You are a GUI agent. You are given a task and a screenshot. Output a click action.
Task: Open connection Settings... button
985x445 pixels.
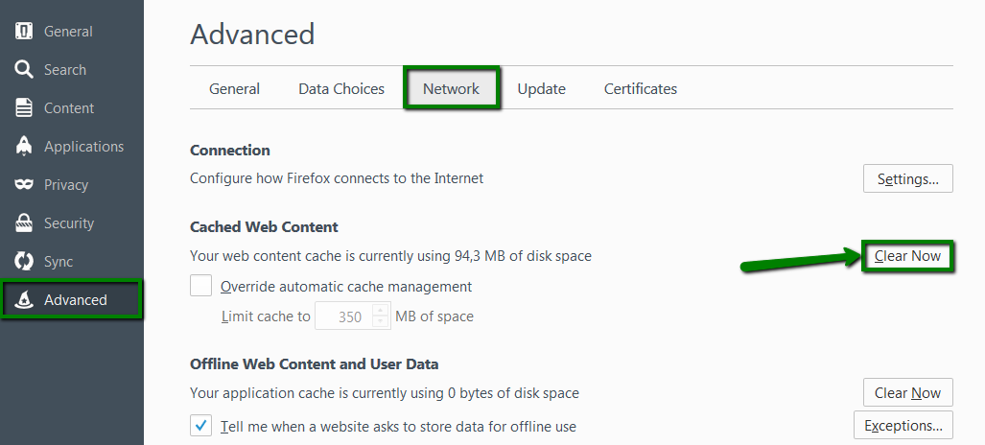tap(907, 178)
